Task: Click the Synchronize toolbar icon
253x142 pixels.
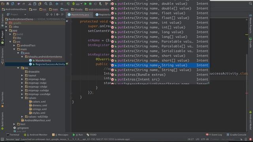Action: coord(13,4)
